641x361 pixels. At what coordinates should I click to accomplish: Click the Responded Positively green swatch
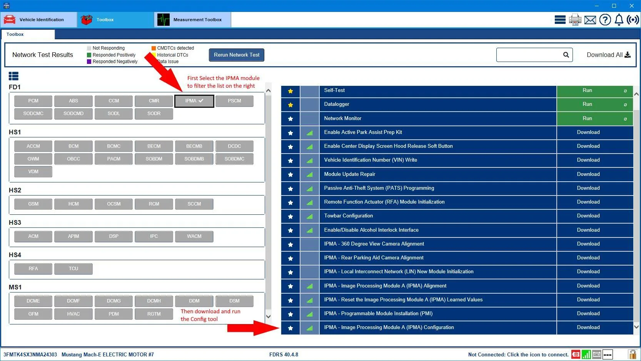[x=89, y=55]
